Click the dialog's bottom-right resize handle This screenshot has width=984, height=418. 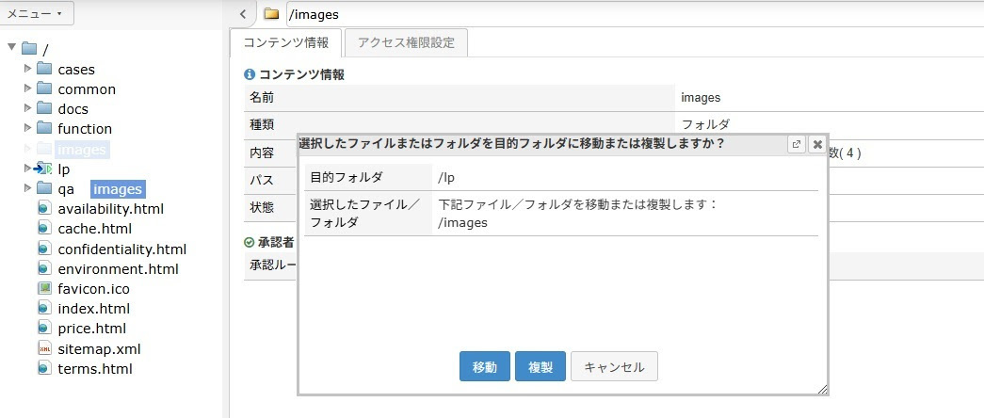(822, 389)
